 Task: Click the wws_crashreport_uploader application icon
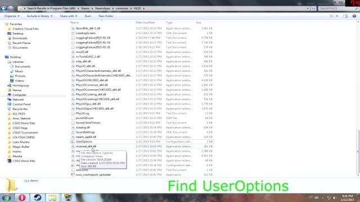(x=73, y=175)
